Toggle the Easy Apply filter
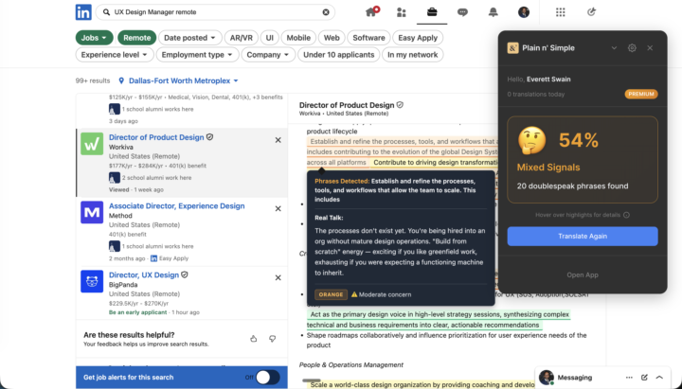The width and height of the screenshot is (682, 389). point(418,38)
